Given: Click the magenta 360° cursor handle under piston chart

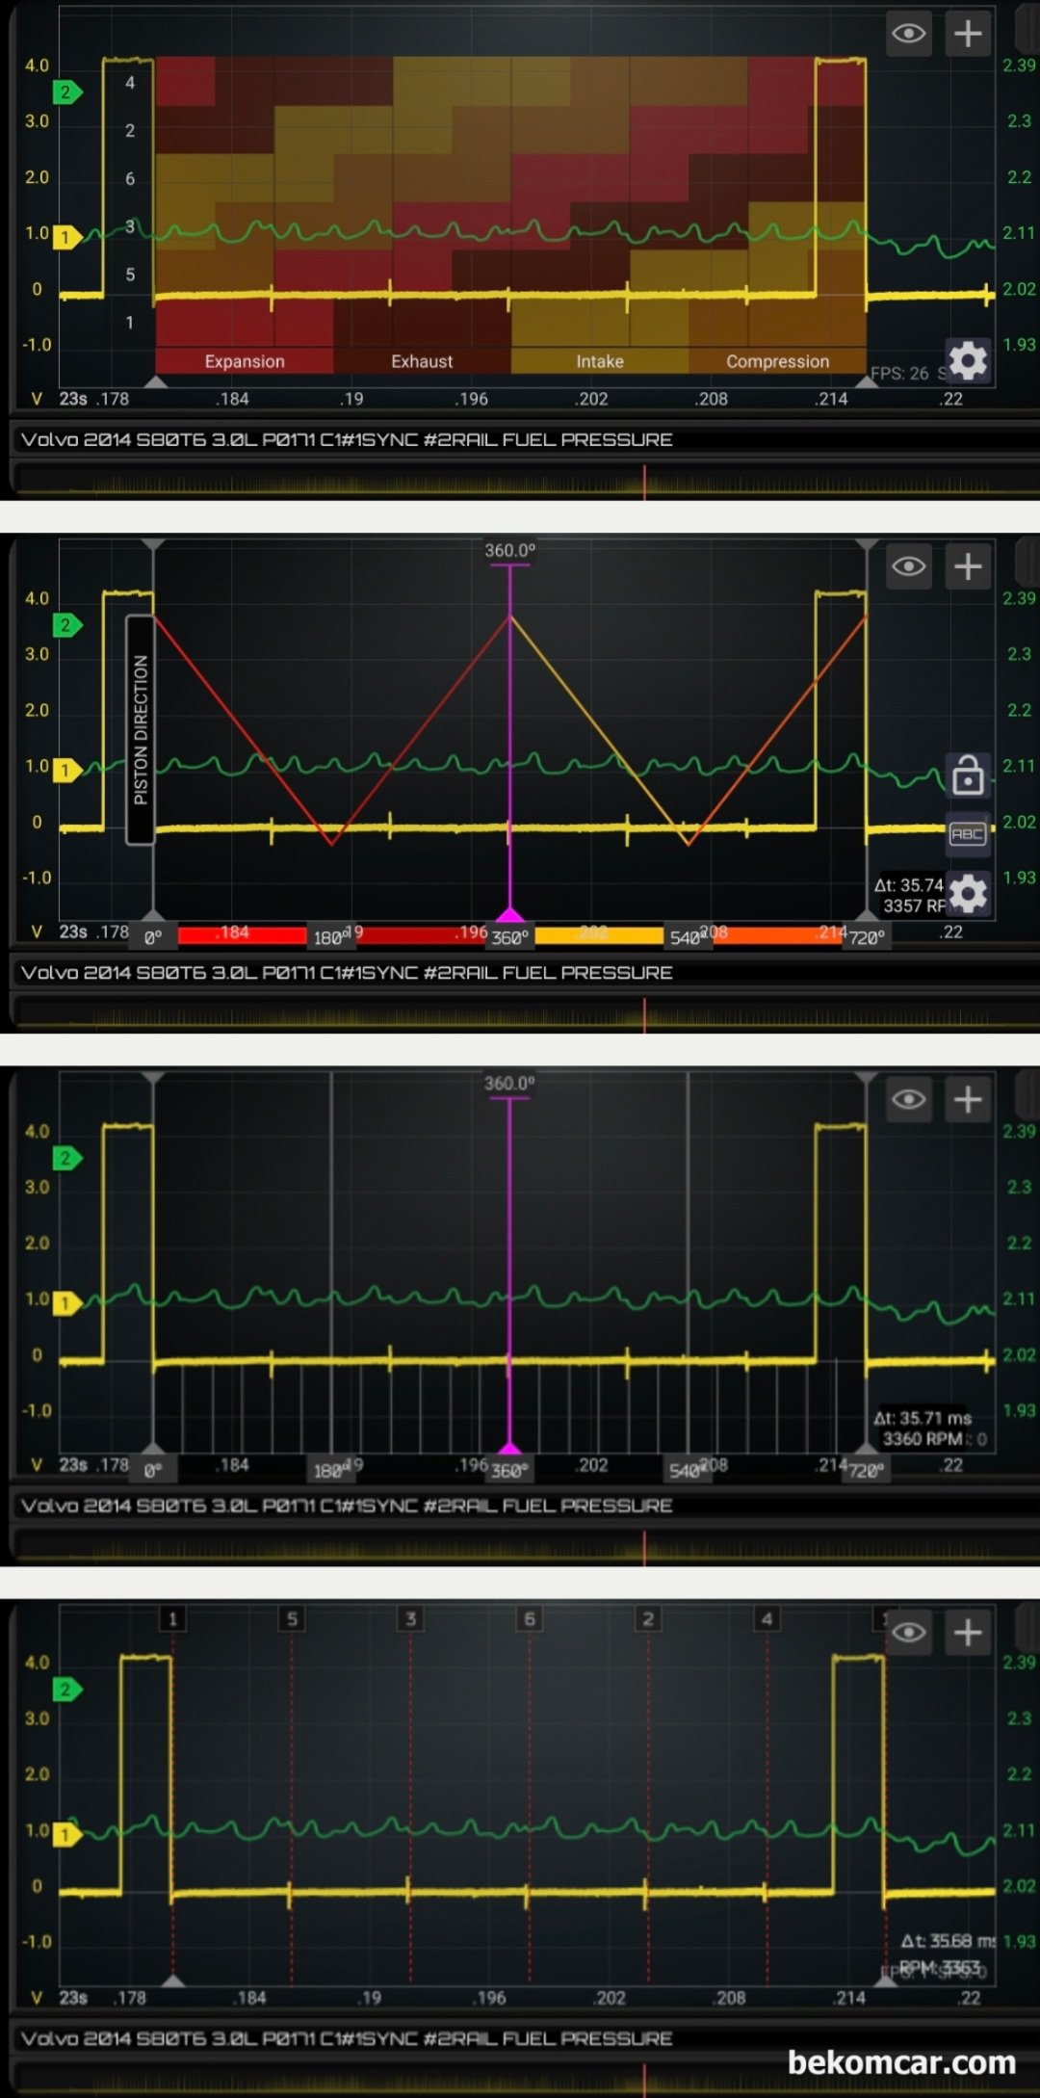Looking at the screenshot, I should click(509, 914).
